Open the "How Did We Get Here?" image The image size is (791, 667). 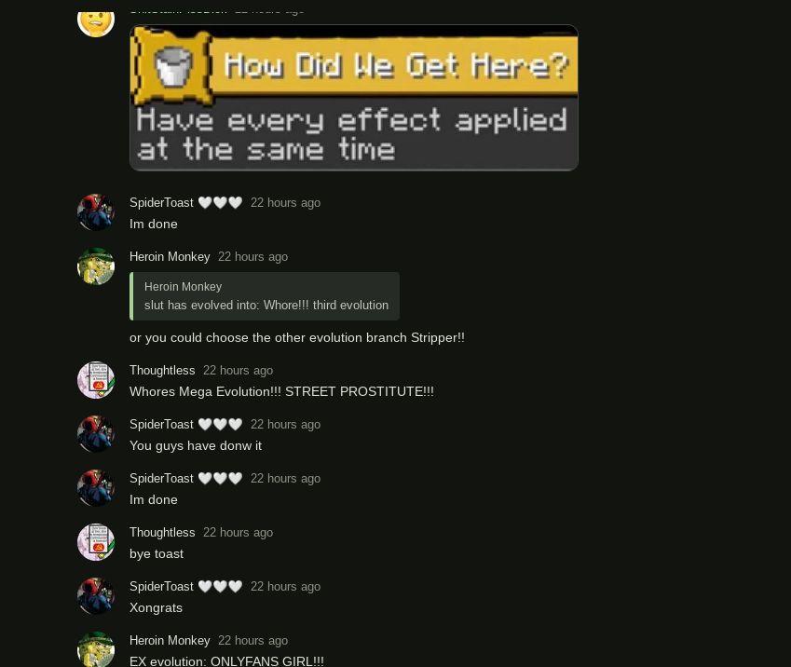(x=354, y=98)
